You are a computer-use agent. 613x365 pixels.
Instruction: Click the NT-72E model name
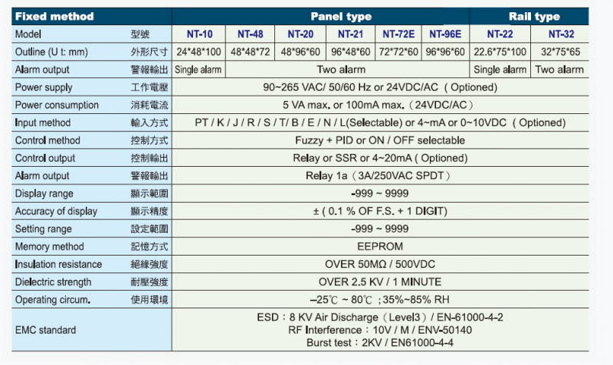click(x=398, y=34)
